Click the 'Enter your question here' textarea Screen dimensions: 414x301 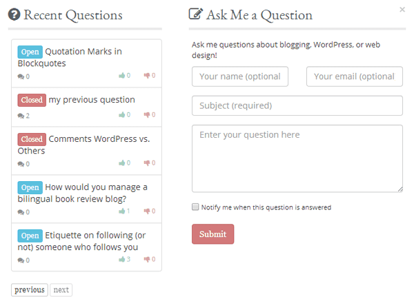[297, 158]
